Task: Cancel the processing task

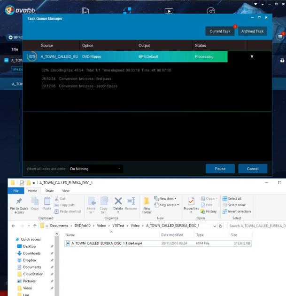Action: click(x=253, y=169)
